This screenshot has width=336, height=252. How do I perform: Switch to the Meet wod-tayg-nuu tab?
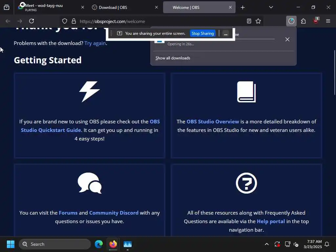(51, 8)
